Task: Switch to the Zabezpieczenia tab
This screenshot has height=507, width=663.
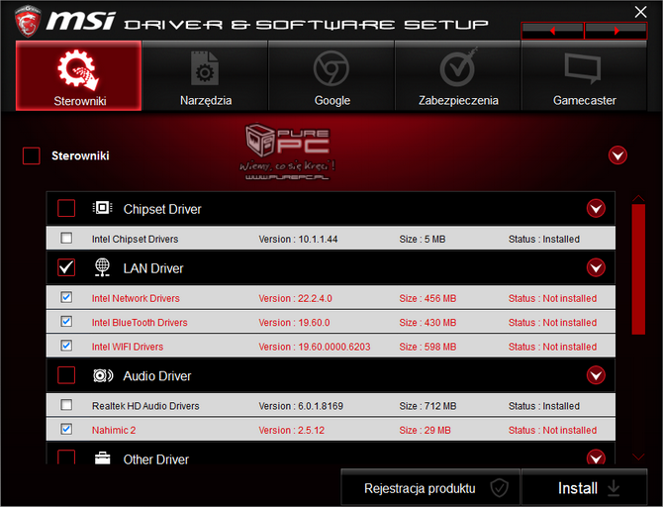Action: (x=458, y=76)
